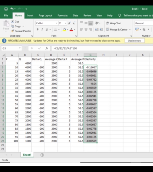153x172 pixels.
Task: Click the Orientation text angle icon
Action: tap(97, 23)
